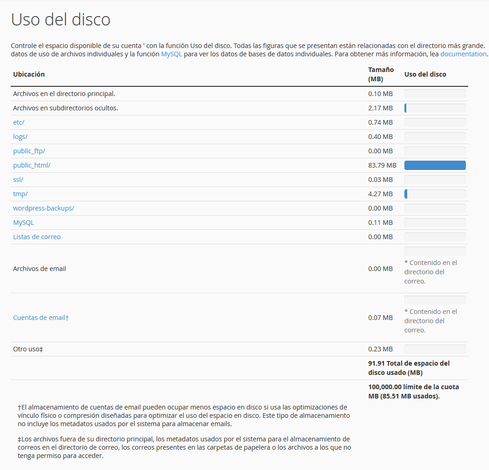Screen dimensions: 489x470
Task: Open the public_html/ directory link
Action: [x=31, y=165]
